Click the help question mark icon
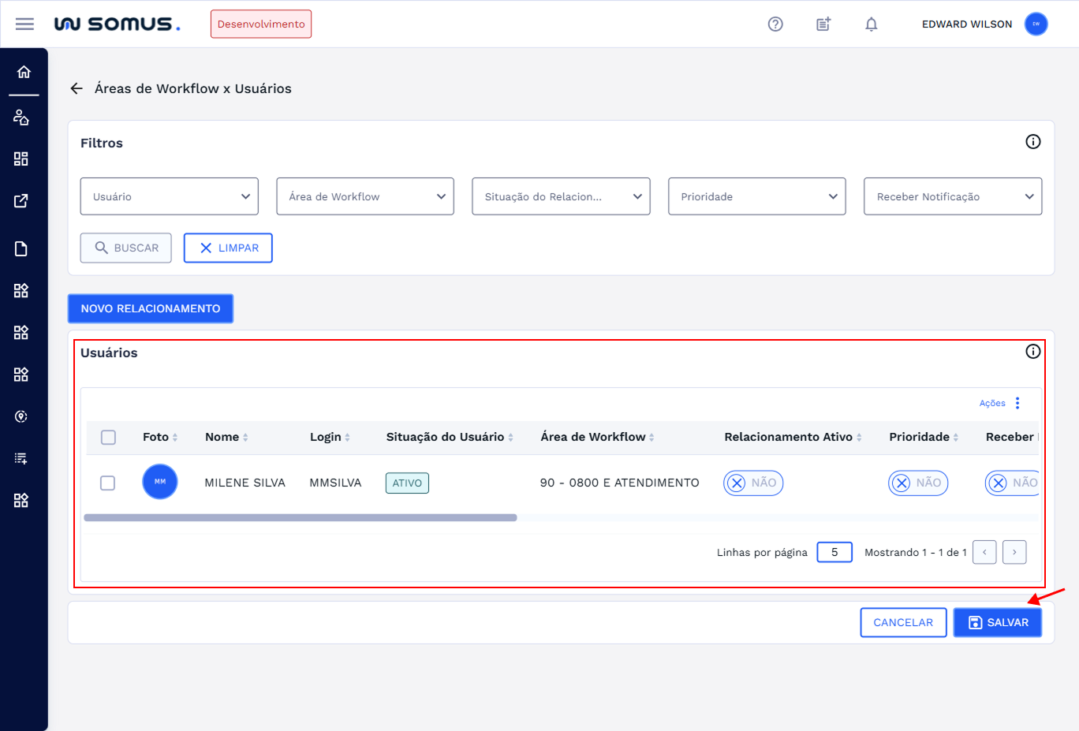 [775, 24]
